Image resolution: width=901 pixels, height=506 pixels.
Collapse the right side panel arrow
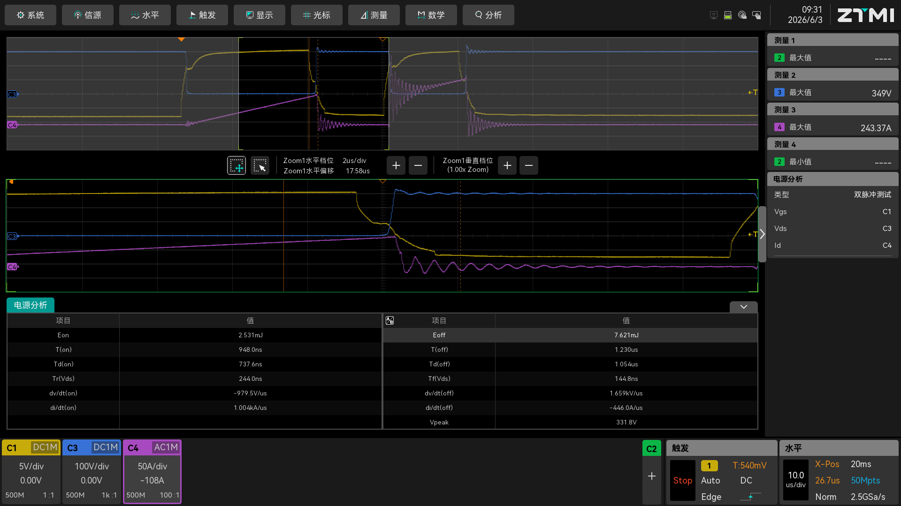click(x=763, y=234)
